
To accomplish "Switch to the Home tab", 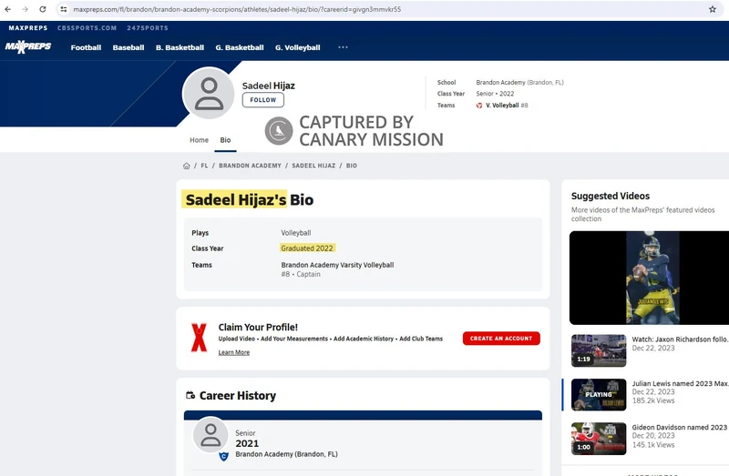I will click(199, 140).
